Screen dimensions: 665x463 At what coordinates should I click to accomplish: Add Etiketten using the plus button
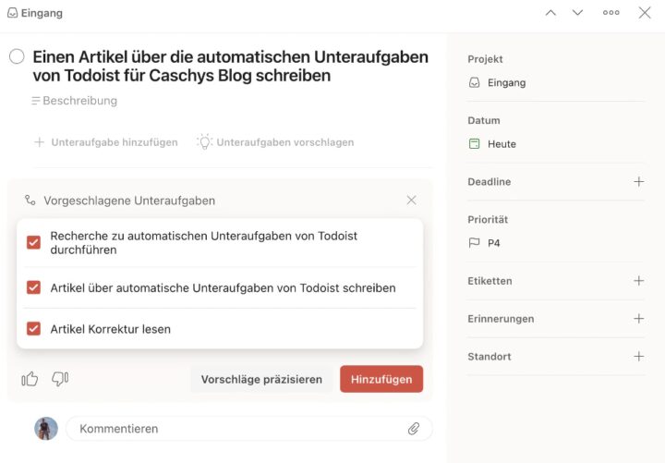638,281
